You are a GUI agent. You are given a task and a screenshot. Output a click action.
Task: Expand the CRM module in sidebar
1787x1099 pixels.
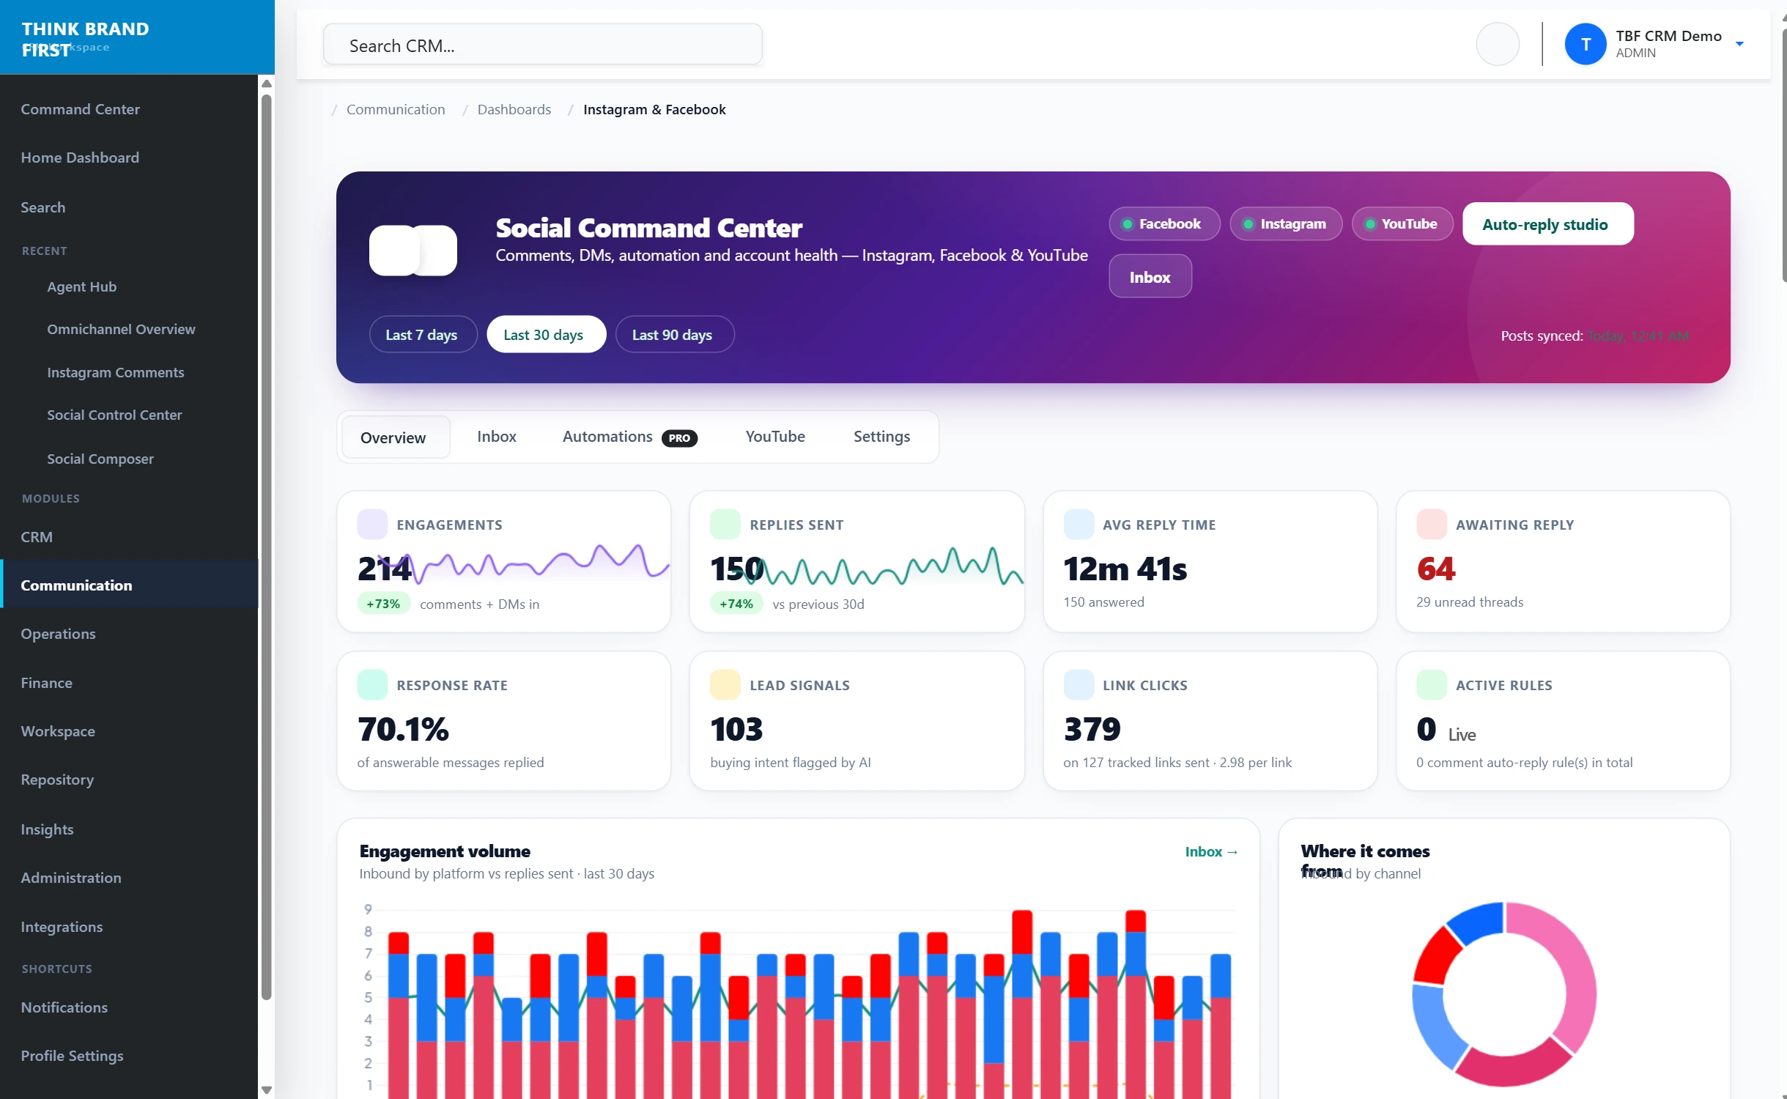[x=129, y=536]
